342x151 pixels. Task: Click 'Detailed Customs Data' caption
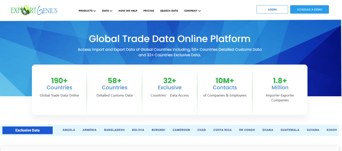(x=115, y=95)
